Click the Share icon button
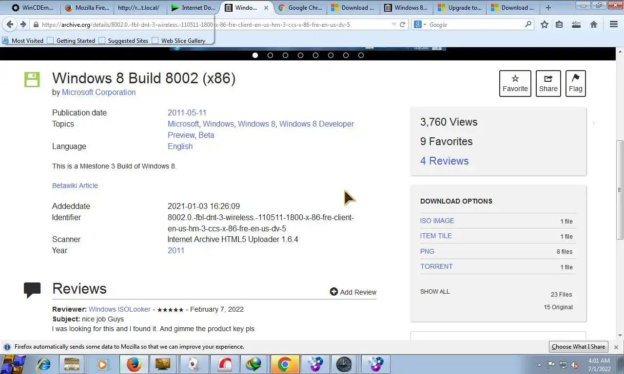Screen dimensions: 624x374 tap(548, 83)
